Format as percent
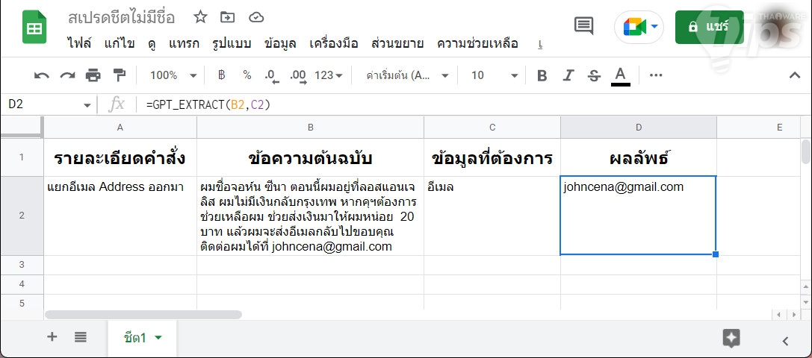Screen dimensions: 812x358 click(247, 75)
